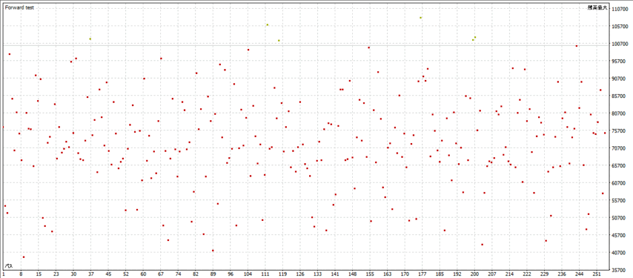Click the "Forward test" chart title label

tap(20, 7)
